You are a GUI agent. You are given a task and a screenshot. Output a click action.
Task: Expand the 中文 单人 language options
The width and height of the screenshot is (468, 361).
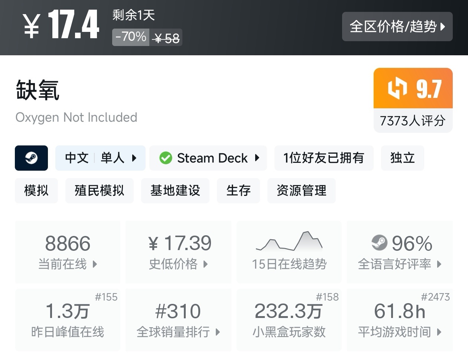[x=100, y=158]
